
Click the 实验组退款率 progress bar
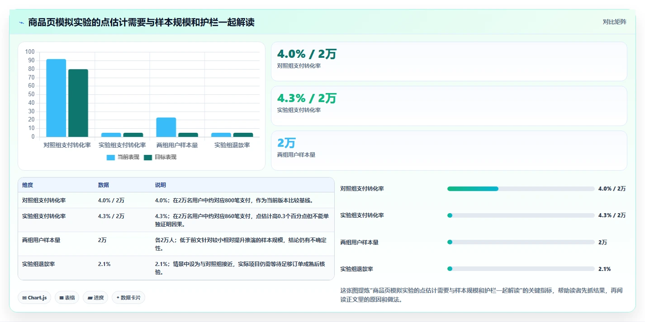pyautogui.click(x=521, y=269)
